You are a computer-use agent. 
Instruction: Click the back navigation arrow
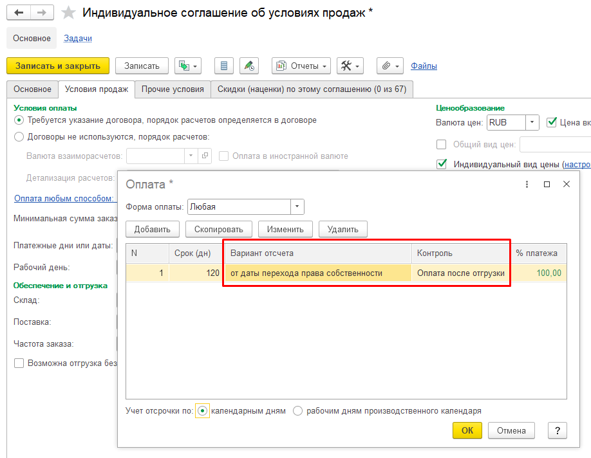[x=18, y=13]
